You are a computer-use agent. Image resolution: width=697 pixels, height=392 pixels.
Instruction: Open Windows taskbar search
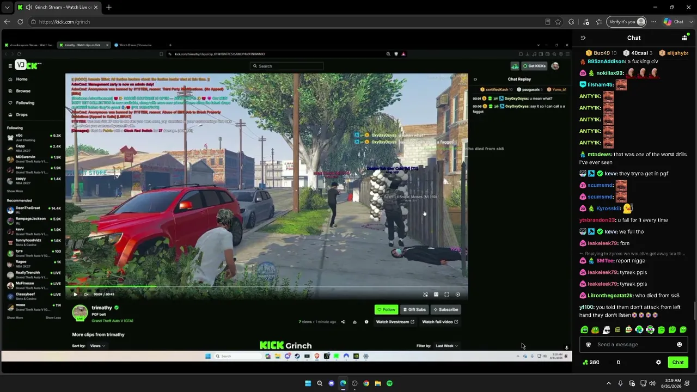pos(320,383)
